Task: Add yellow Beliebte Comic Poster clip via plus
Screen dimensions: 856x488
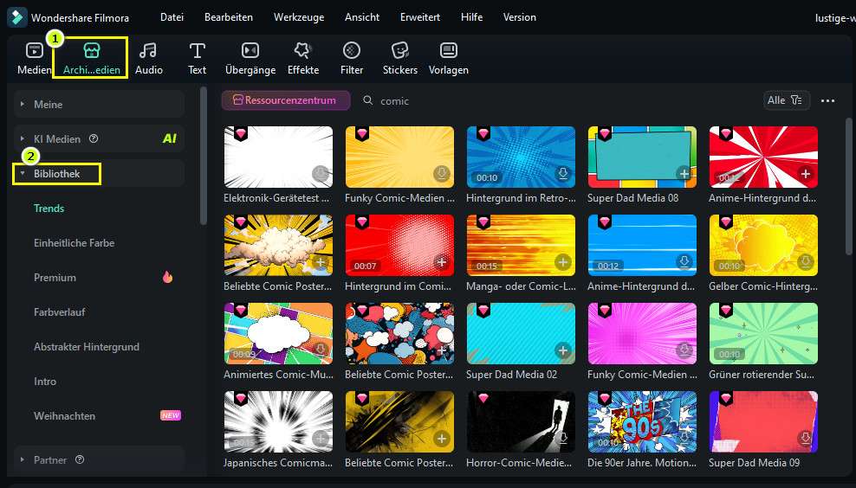Action: (442, 439)
